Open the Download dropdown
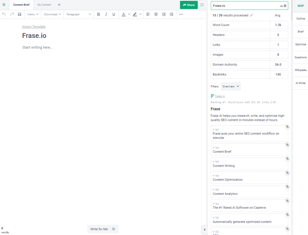This screenshot has height=235, width=308. tap(52, 14)
